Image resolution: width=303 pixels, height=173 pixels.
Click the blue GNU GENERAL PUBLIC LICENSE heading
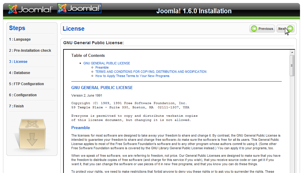coord(102,88)
